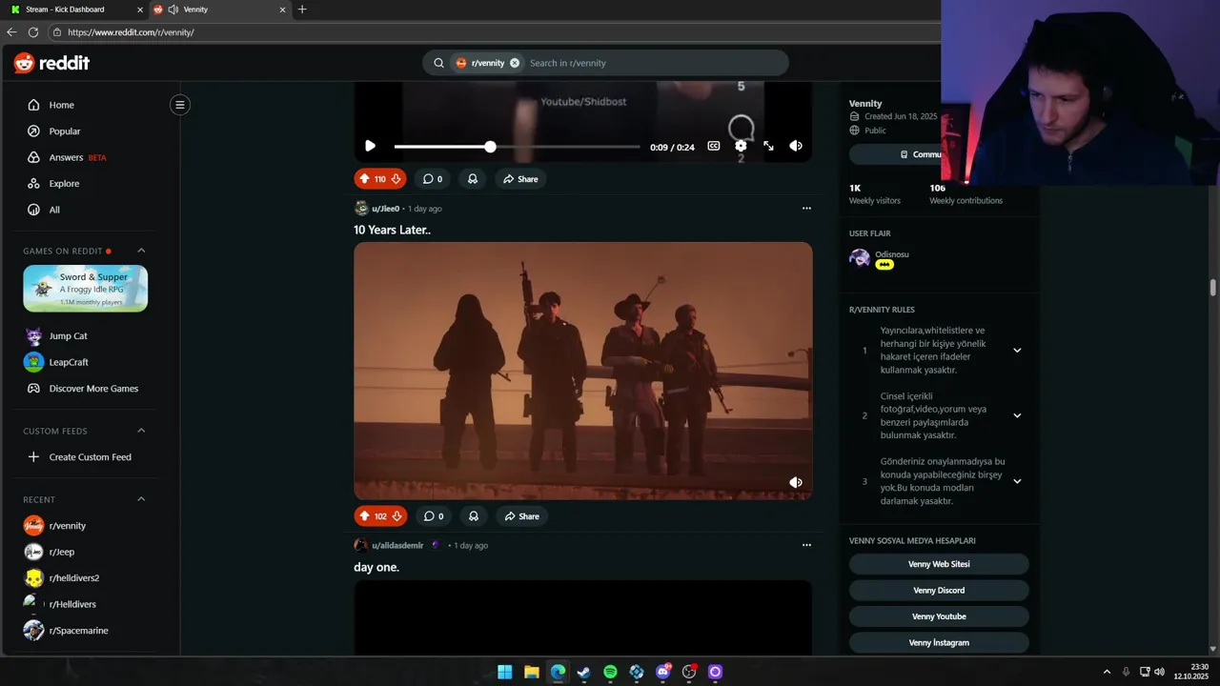Toggle closed captions on the video player

pyautogui.click(x=714, y=146)
